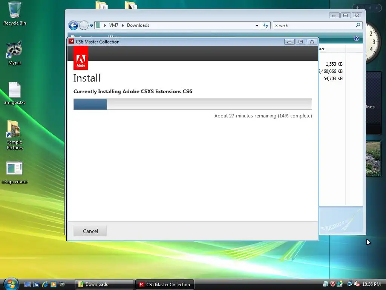
Task: Minimize the CS6 Master Collection window
Action: point(289,42)
